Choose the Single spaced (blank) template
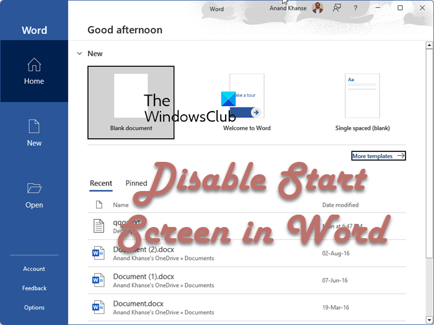The width and height of the screenshot is (434, 325). [362, 102]
